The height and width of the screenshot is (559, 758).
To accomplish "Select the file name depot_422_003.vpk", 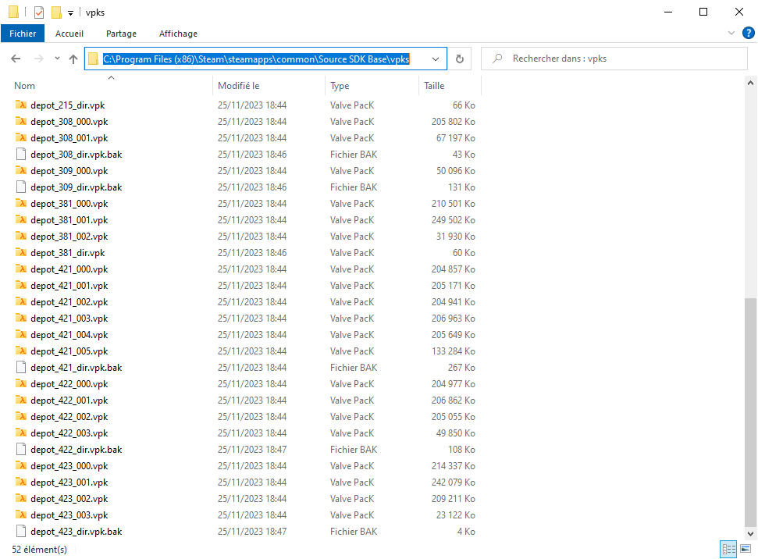I will (x=69, y=433).
